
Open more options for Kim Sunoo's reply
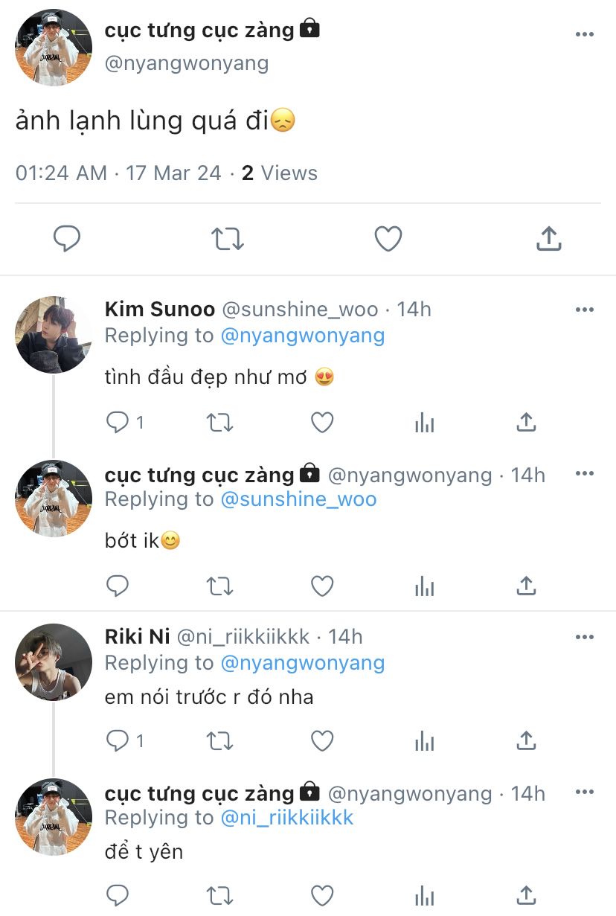point(585,310)
